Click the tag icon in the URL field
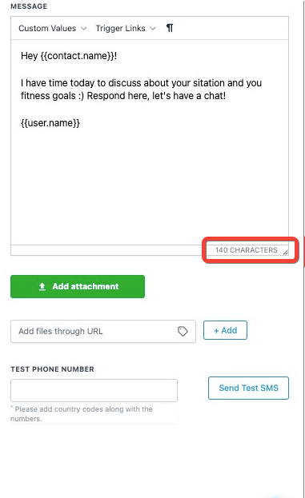The width and height of the screenshot is (305, 498). pyautogui.click(x=183, y=331)
